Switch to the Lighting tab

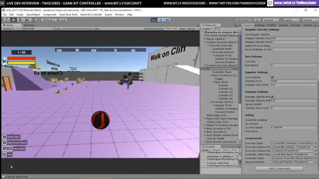[x=260, y=25]
